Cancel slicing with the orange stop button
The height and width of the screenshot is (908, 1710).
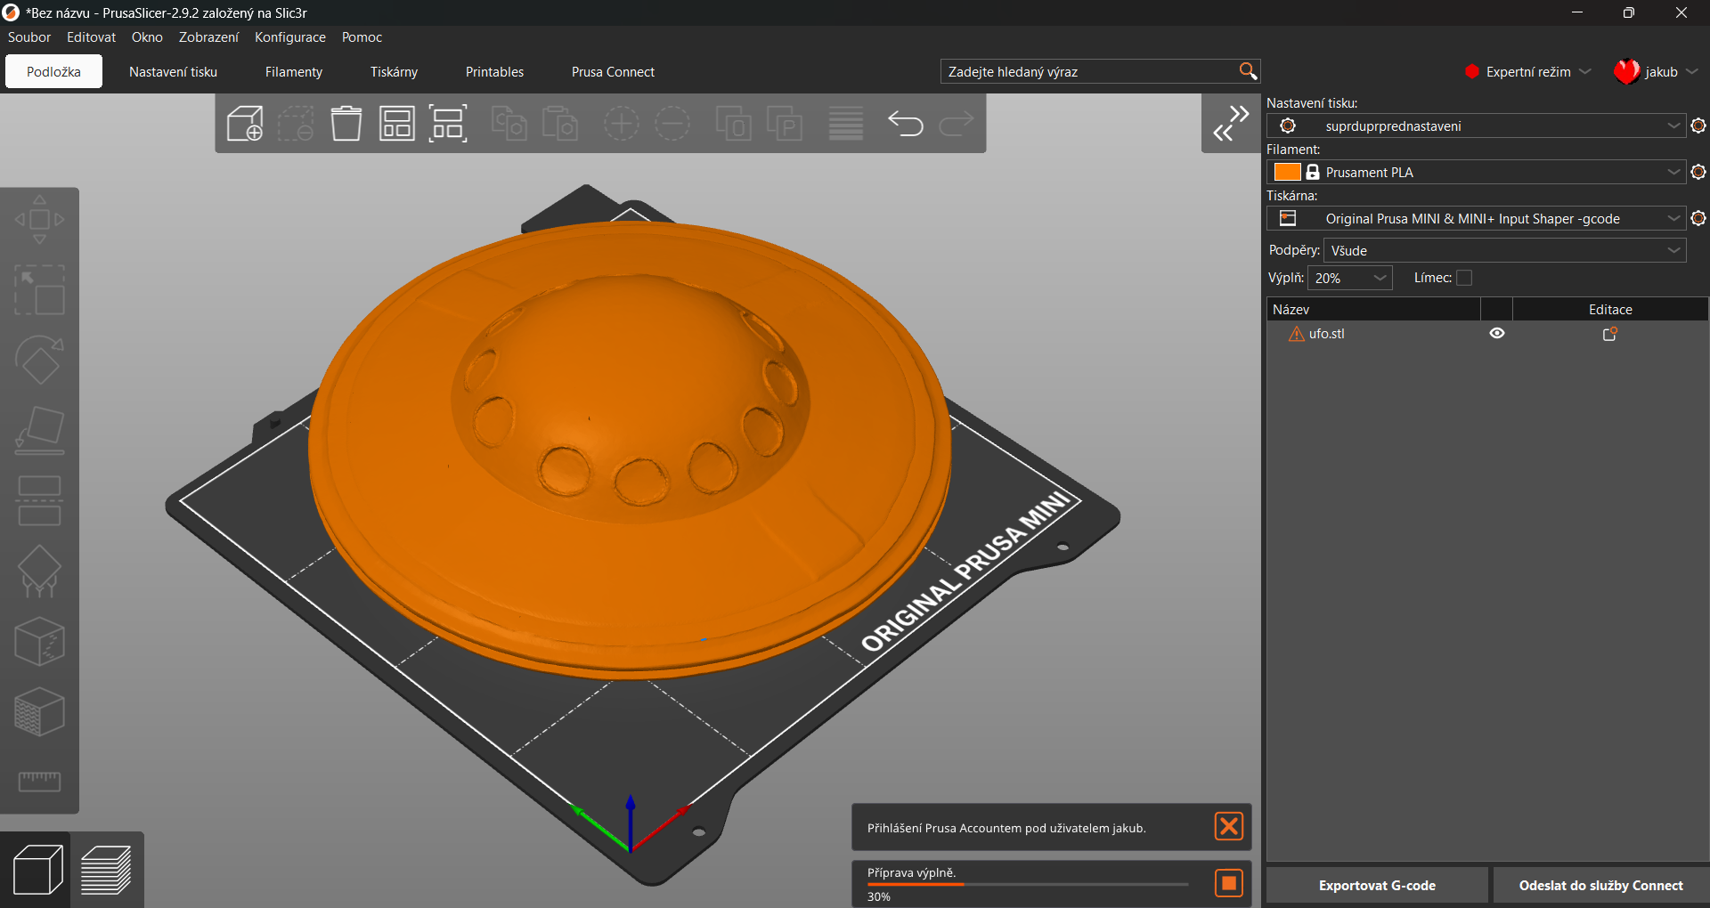point(1229,883)
